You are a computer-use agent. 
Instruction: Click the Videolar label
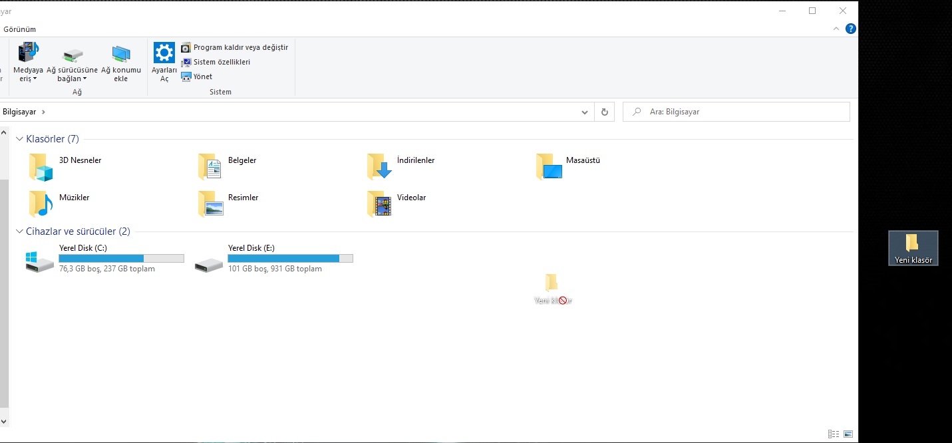(x=412, y=198)
